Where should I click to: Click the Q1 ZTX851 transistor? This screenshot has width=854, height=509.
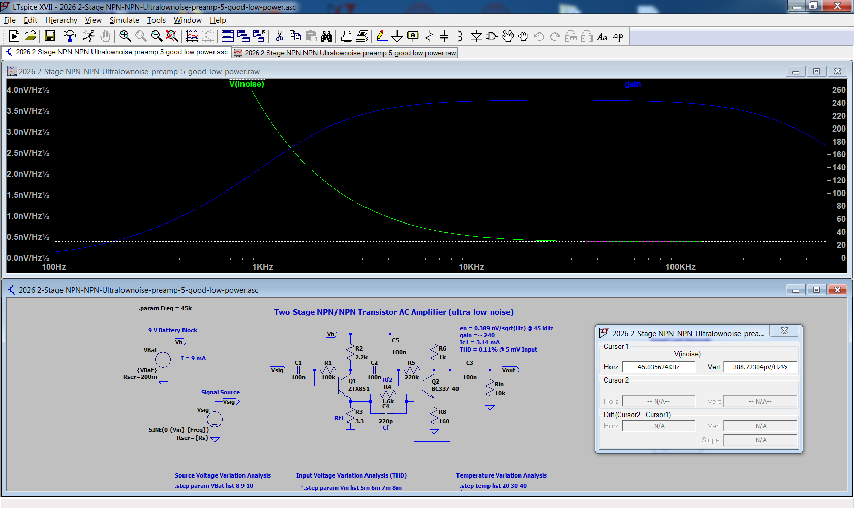(344, 385)
